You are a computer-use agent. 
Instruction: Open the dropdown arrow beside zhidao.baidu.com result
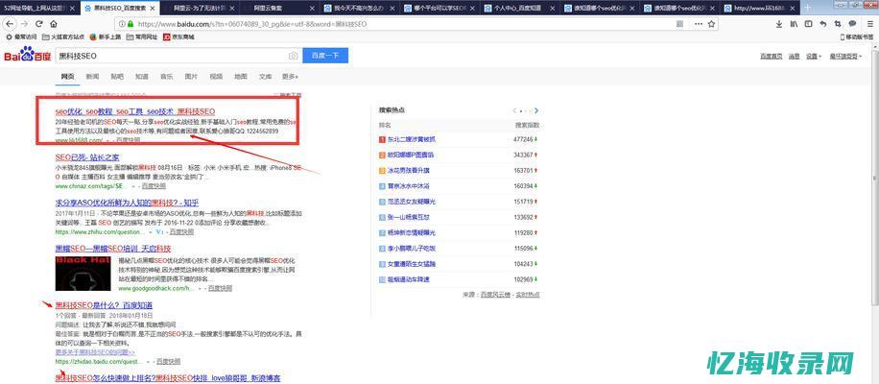[148, 362]
